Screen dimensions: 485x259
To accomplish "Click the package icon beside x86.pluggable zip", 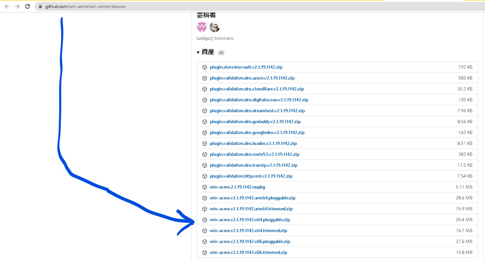I will pyautogui.click(x=205, y=242).
